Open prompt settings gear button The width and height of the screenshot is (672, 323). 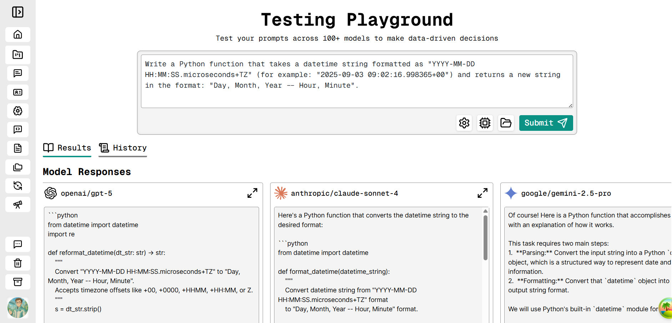point(464,123)
